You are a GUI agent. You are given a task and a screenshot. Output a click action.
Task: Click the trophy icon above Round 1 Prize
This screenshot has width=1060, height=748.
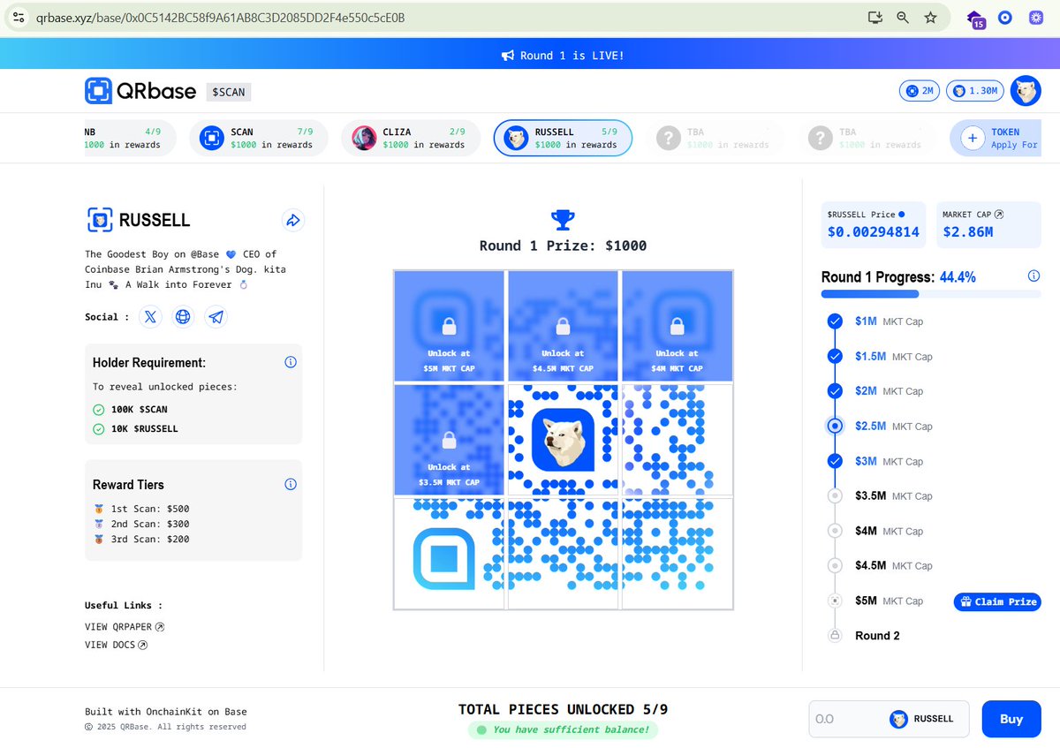(563, 219)
